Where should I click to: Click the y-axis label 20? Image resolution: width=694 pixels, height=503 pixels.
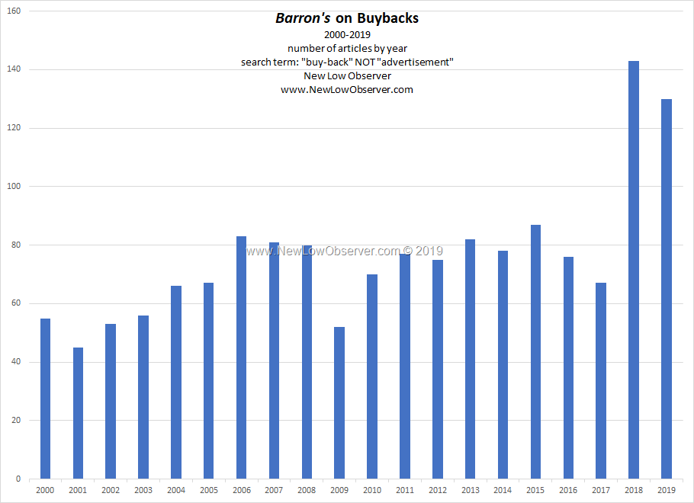(x=16, y=420)
